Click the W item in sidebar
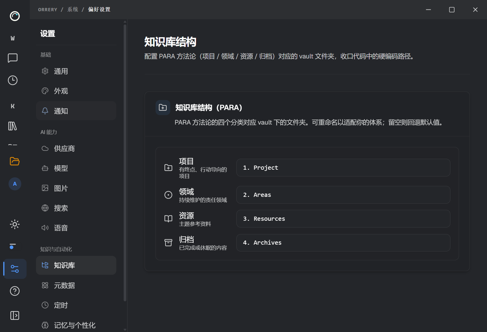Screen dimensions: 487x332 pyautogui.click(x=13, y=38)
